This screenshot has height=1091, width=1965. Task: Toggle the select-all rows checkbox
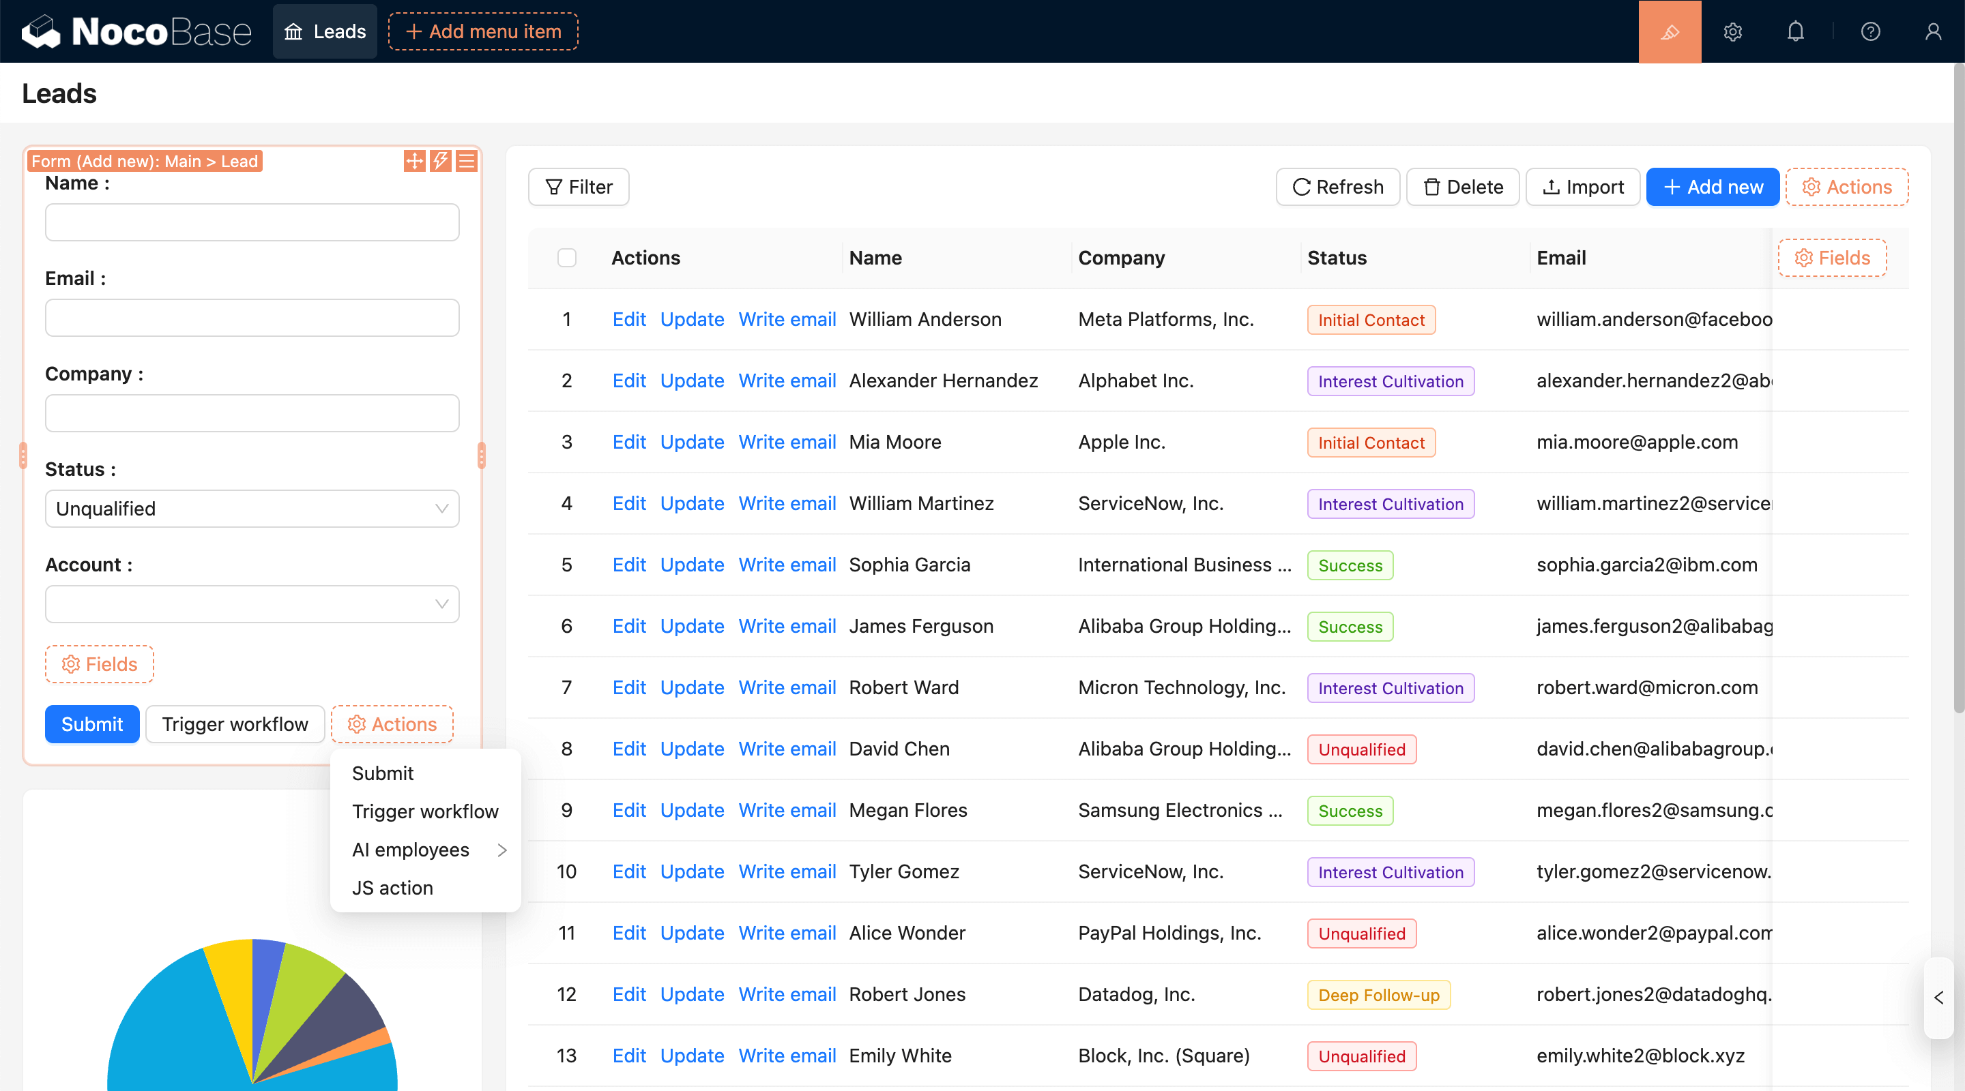[566, 258]
